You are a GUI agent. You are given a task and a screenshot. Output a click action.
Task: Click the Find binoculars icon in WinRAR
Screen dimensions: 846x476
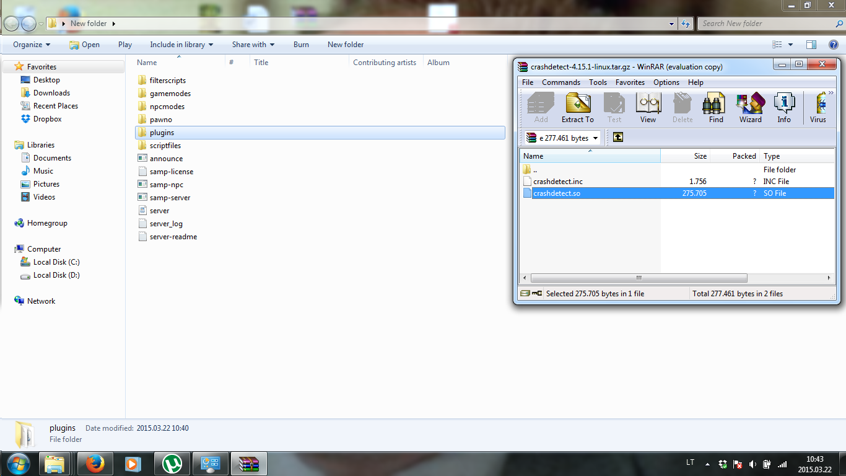(716, 107)
